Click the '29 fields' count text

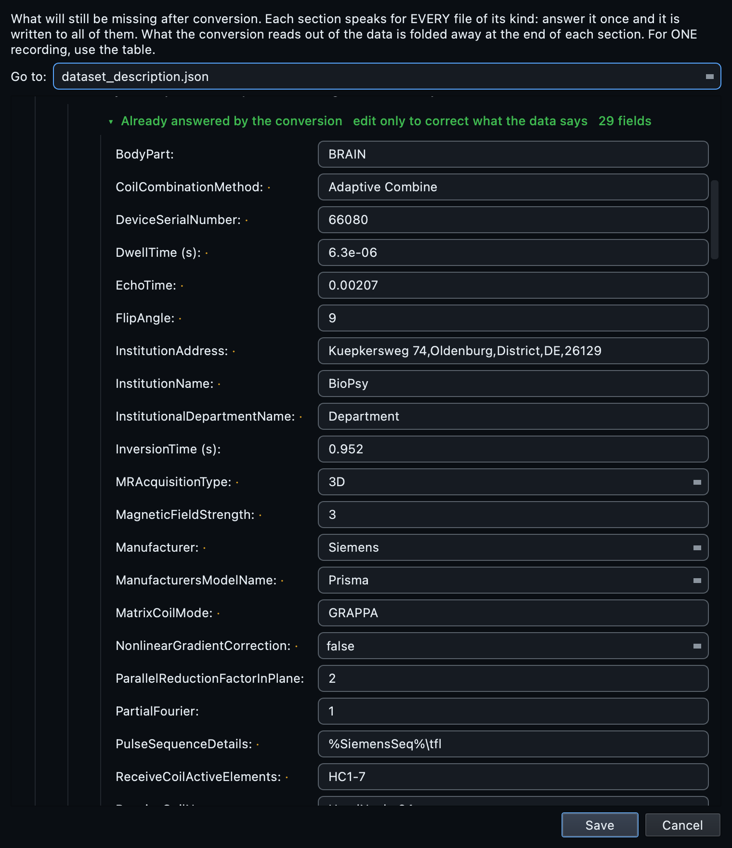point(625,121)
